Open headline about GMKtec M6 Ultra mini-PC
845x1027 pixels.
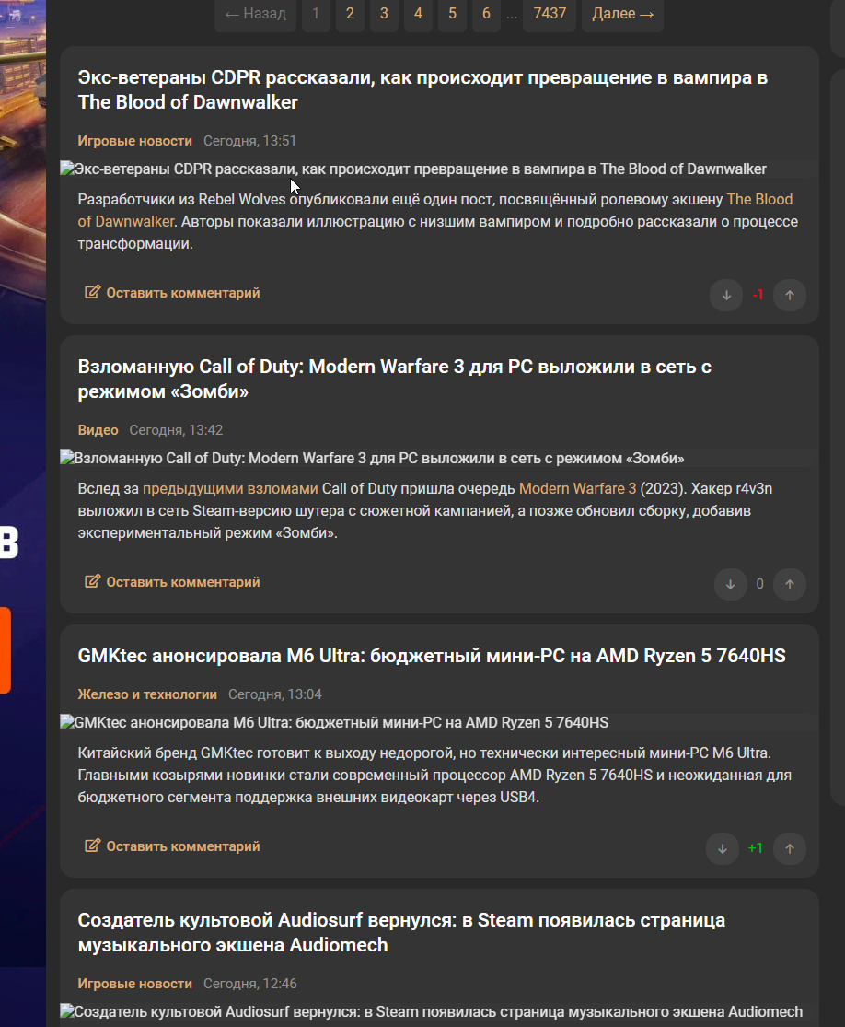coord(432,656)
